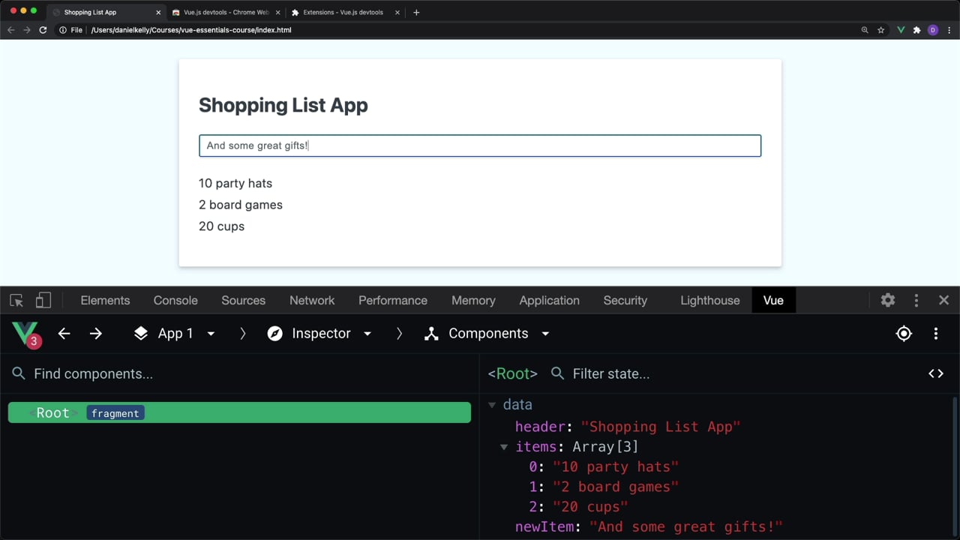
Task: Toggle device toolbar icon
Action: point(43,300)
